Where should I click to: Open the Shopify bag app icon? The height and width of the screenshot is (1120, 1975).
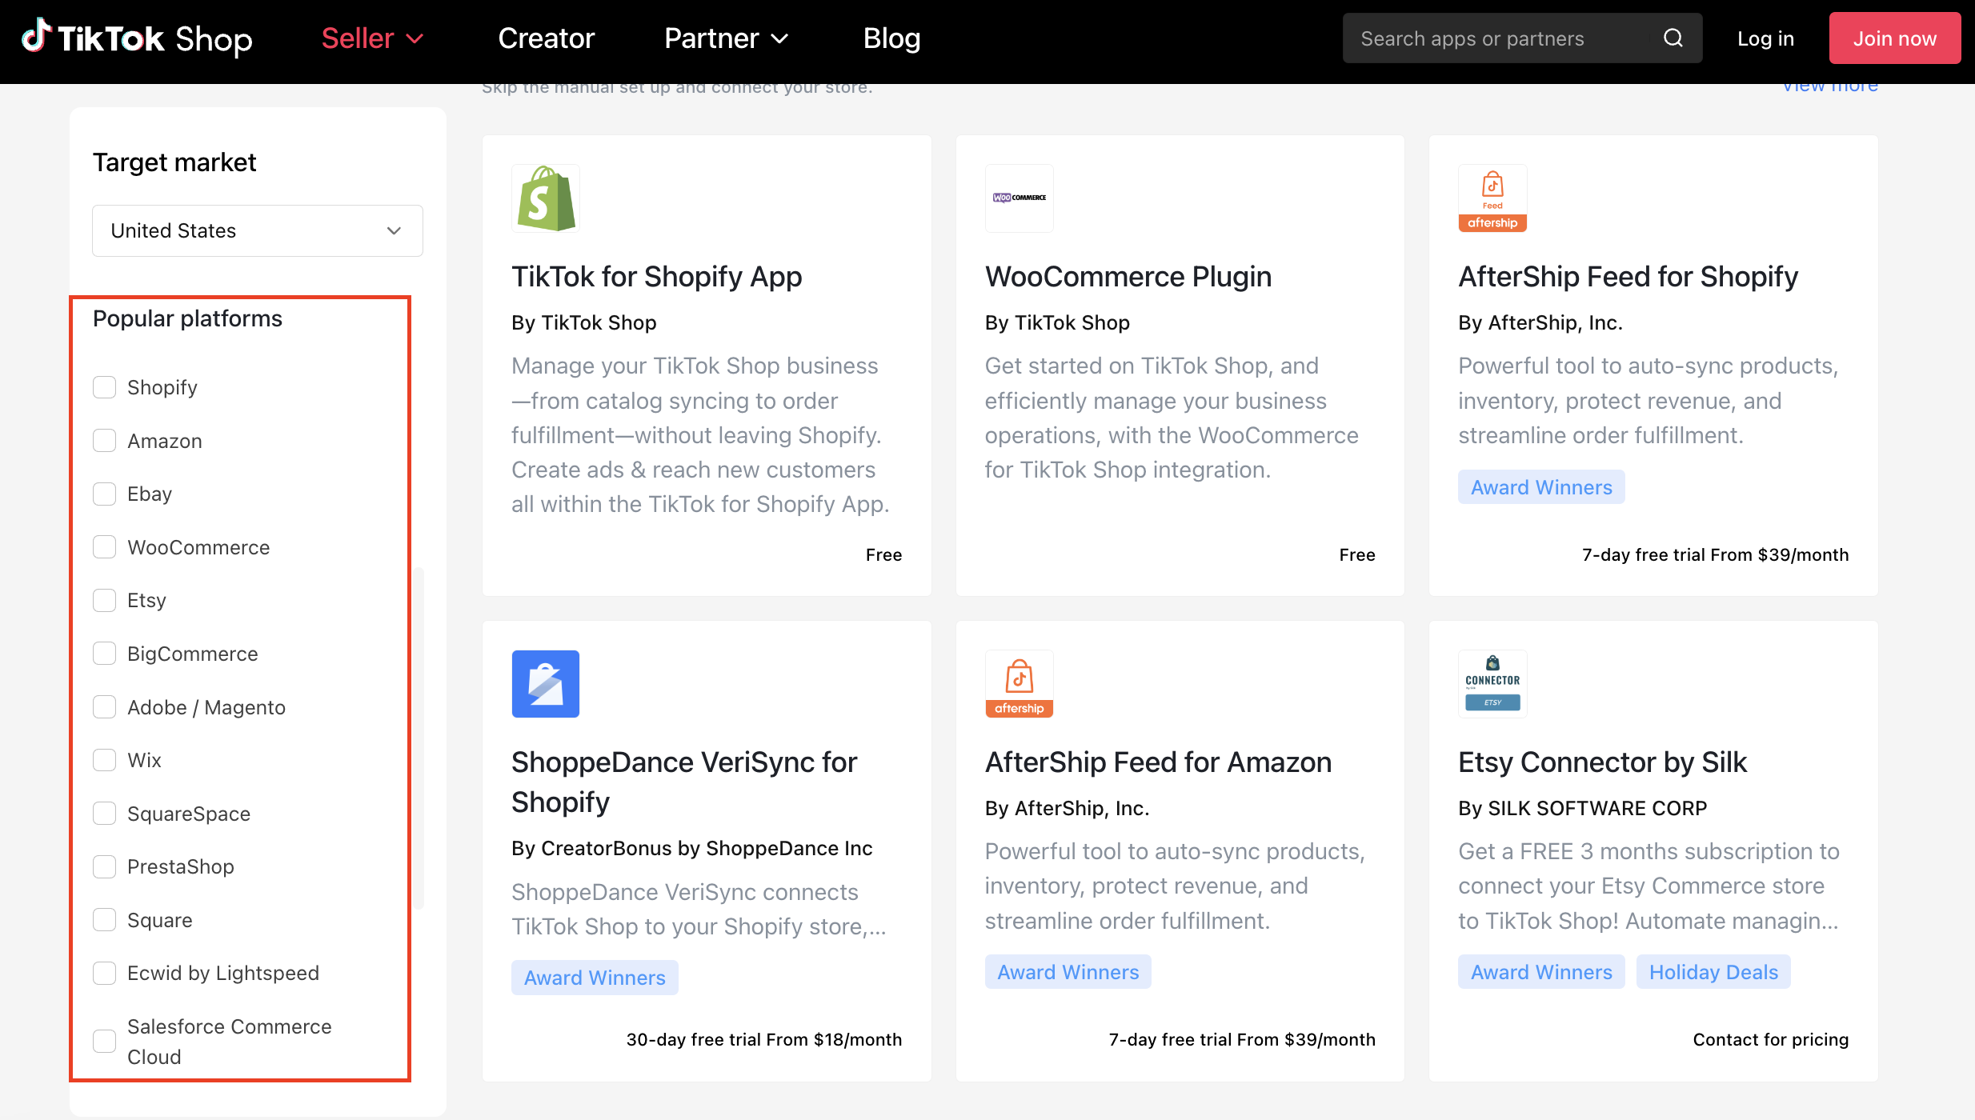point(546,198)
